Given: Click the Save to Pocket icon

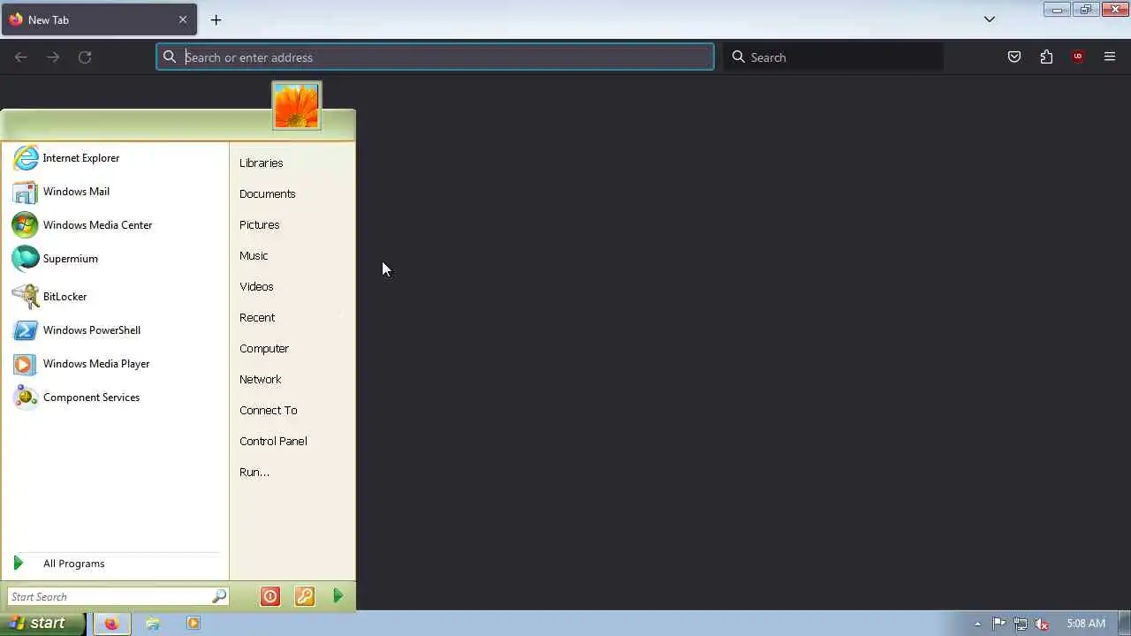Looking at the screenshot, I should pos(1014,57).
